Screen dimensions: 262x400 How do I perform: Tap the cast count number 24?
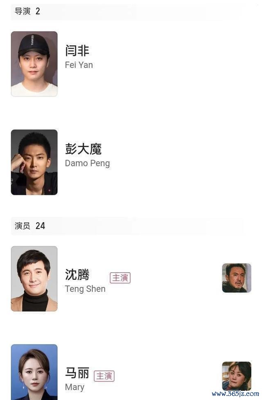(x=40, y=226)
